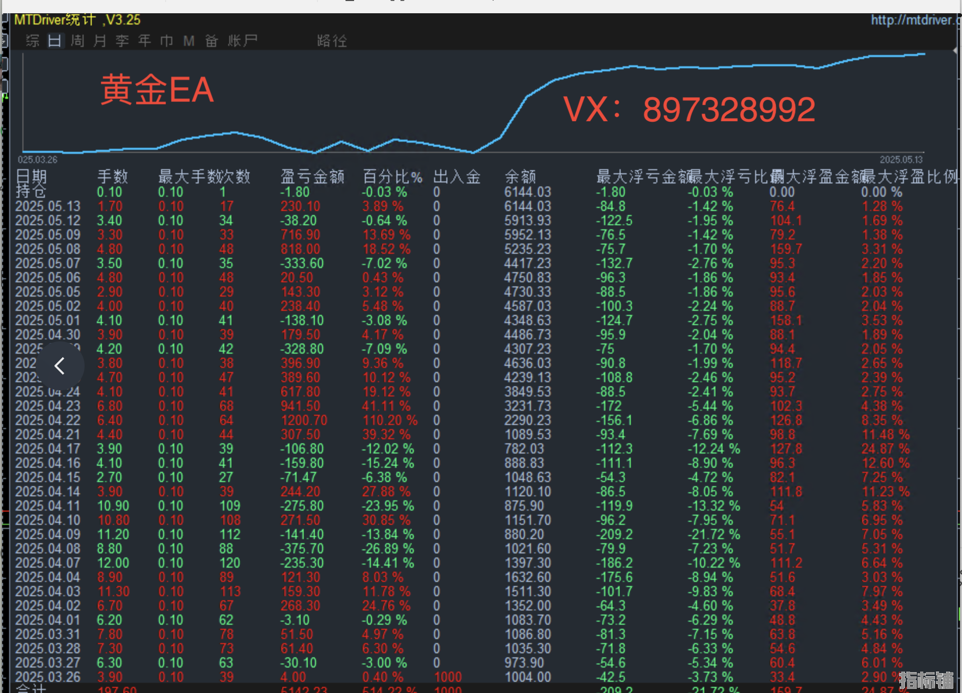
Task: Switch to the 币 symbol tab
Action: 167,40
